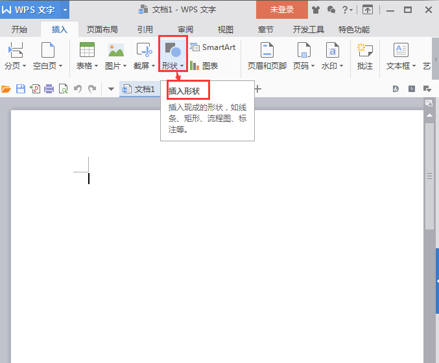Click the upload arrow icon in title bar
Viewport: 439px width, 363px height.
(368, 10)
